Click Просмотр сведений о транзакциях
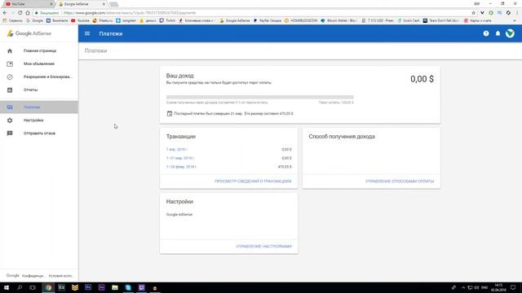 click(253, 181)
